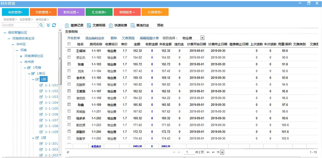Viewport: 322px width, 158px height.
Task: Refresh the community tree with the refresh icon
Action: point(54,25)
